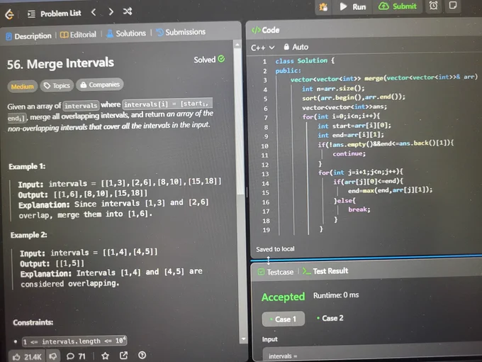
Task: Click the Saved to local status
Action: point(275,249)
